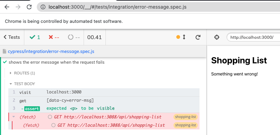280x135 pixels.
Task: Toggle auto-scrolling with the orange dot arrows icon
Action: 181,37
